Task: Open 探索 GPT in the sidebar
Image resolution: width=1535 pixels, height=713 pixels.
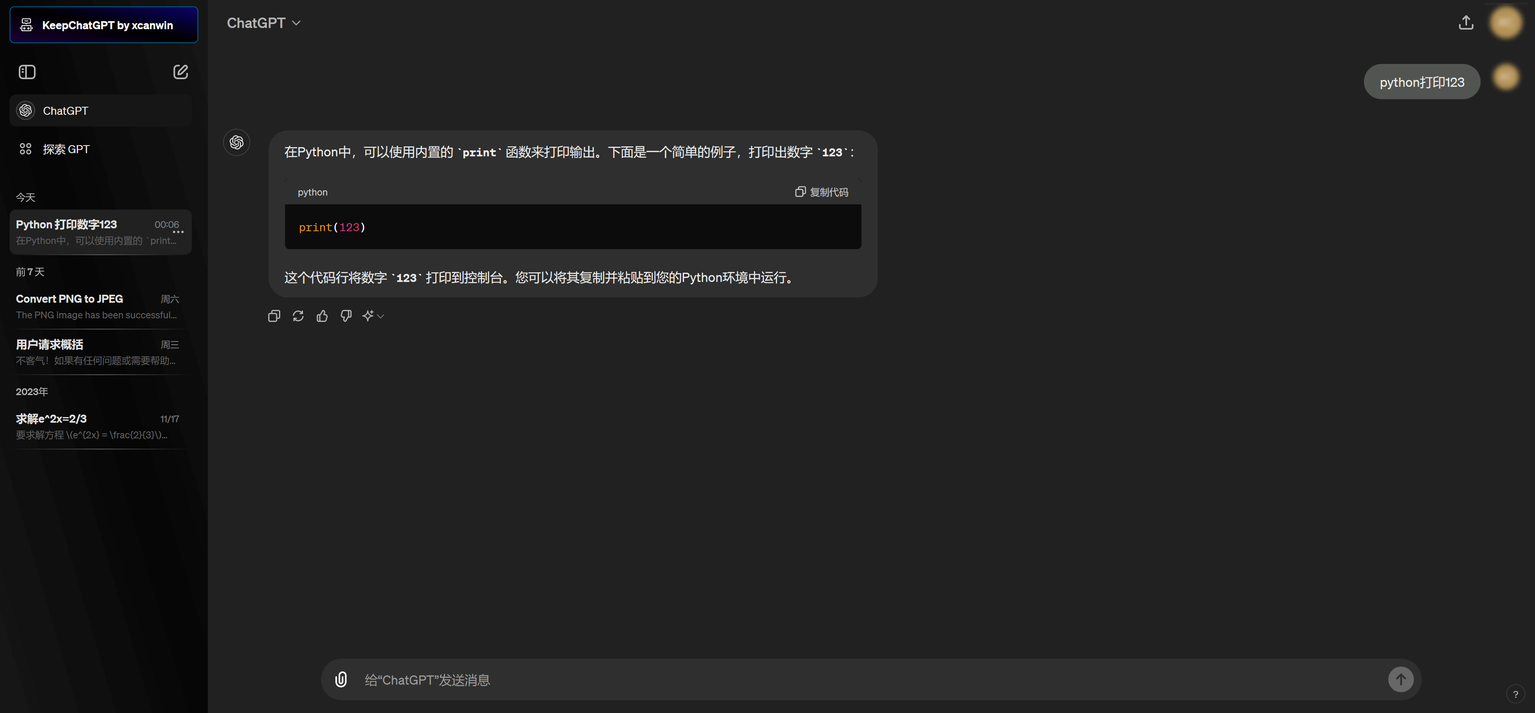Action: point(66,149)
